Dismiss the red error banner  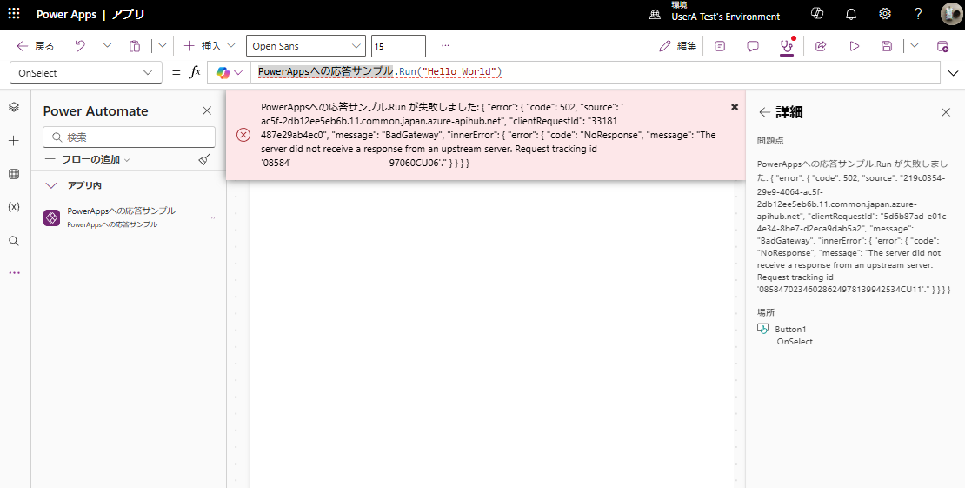pos(735,107)
